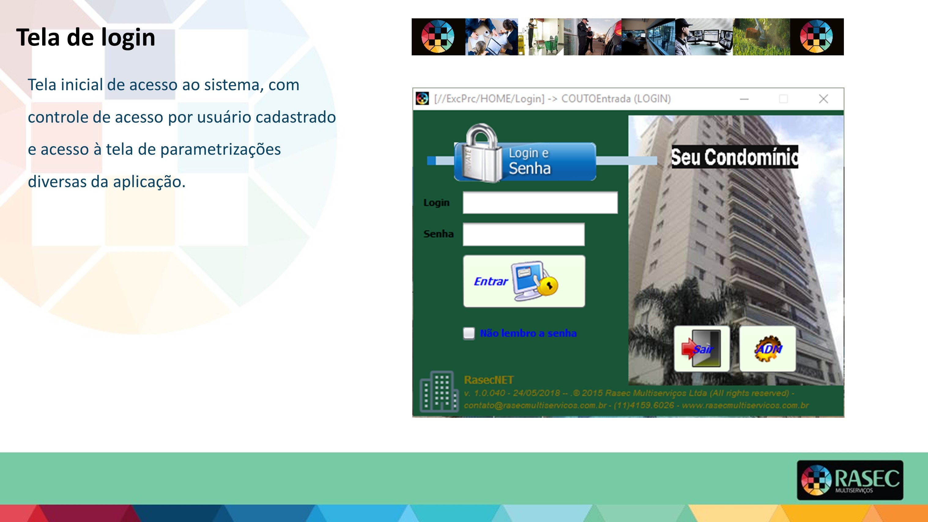Image resolution: width=928 pixels, height=522 pixels.
Task: Click the www.rasecmultiservicos.com.br website link
Action: [745, 405]
